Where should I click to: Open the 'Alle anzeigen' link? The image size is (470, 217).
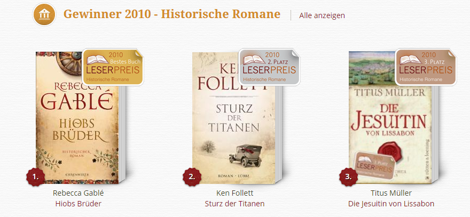pyautogui.click(x=322, y=15)
